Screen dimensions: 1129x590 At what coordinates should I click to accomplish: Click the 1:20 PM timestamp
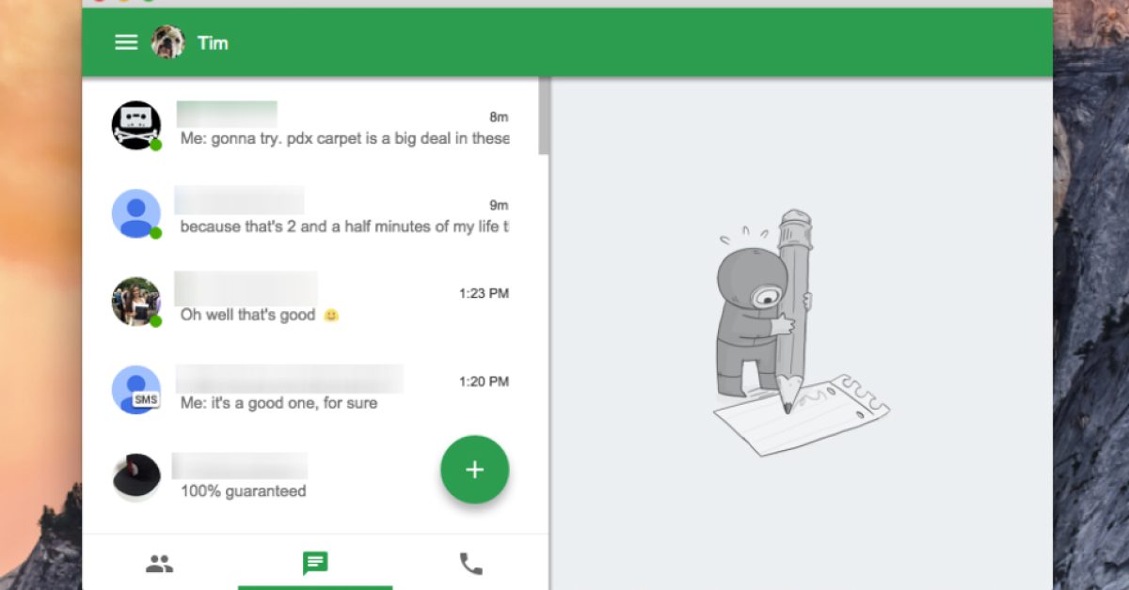(x=484, y=381)
